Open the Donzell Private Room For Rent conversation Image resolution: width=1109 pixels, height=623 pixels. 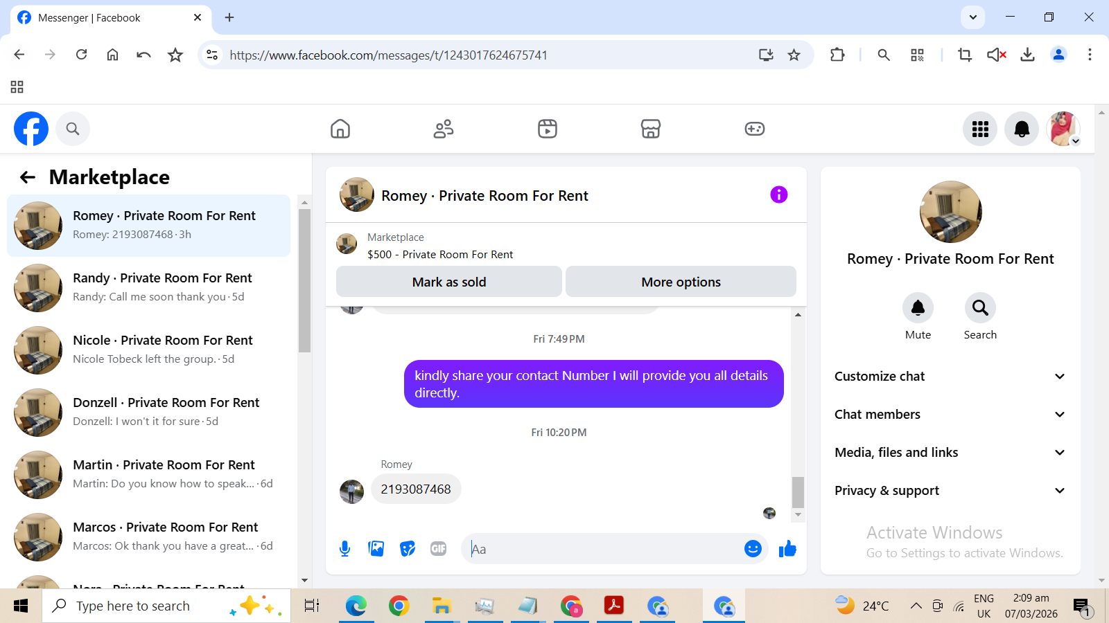149,413
